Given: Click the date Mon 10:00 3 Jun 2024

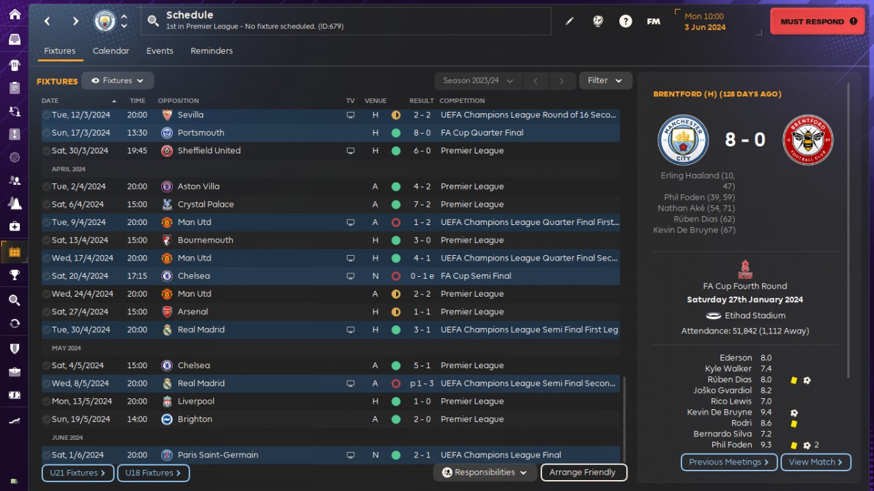Looking at the screenshot, I should [705, 22].
